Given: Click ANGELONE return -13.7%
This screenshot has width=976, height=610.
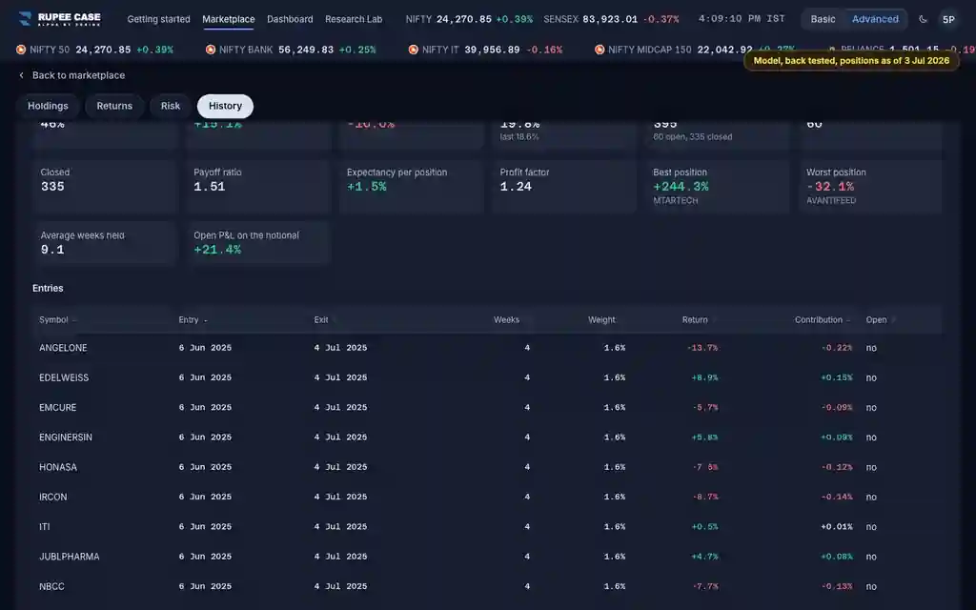Looking at the screenshot, I should 702,348.
